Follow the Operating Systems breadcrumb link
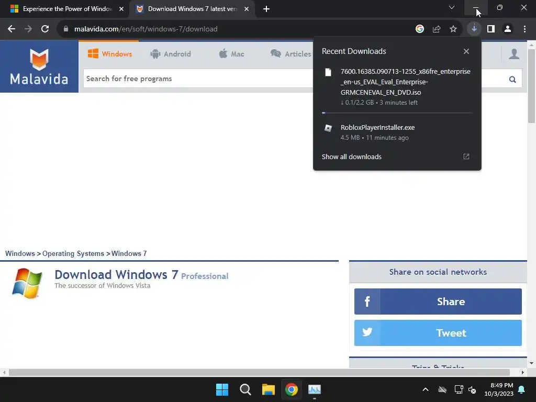 [x=73, y=254]
